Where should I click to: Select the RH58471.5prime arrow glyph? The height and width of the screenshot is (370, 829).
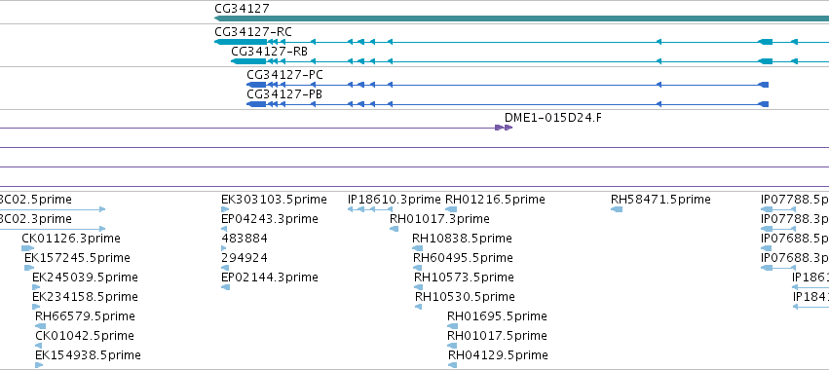[x=617, y=209]
